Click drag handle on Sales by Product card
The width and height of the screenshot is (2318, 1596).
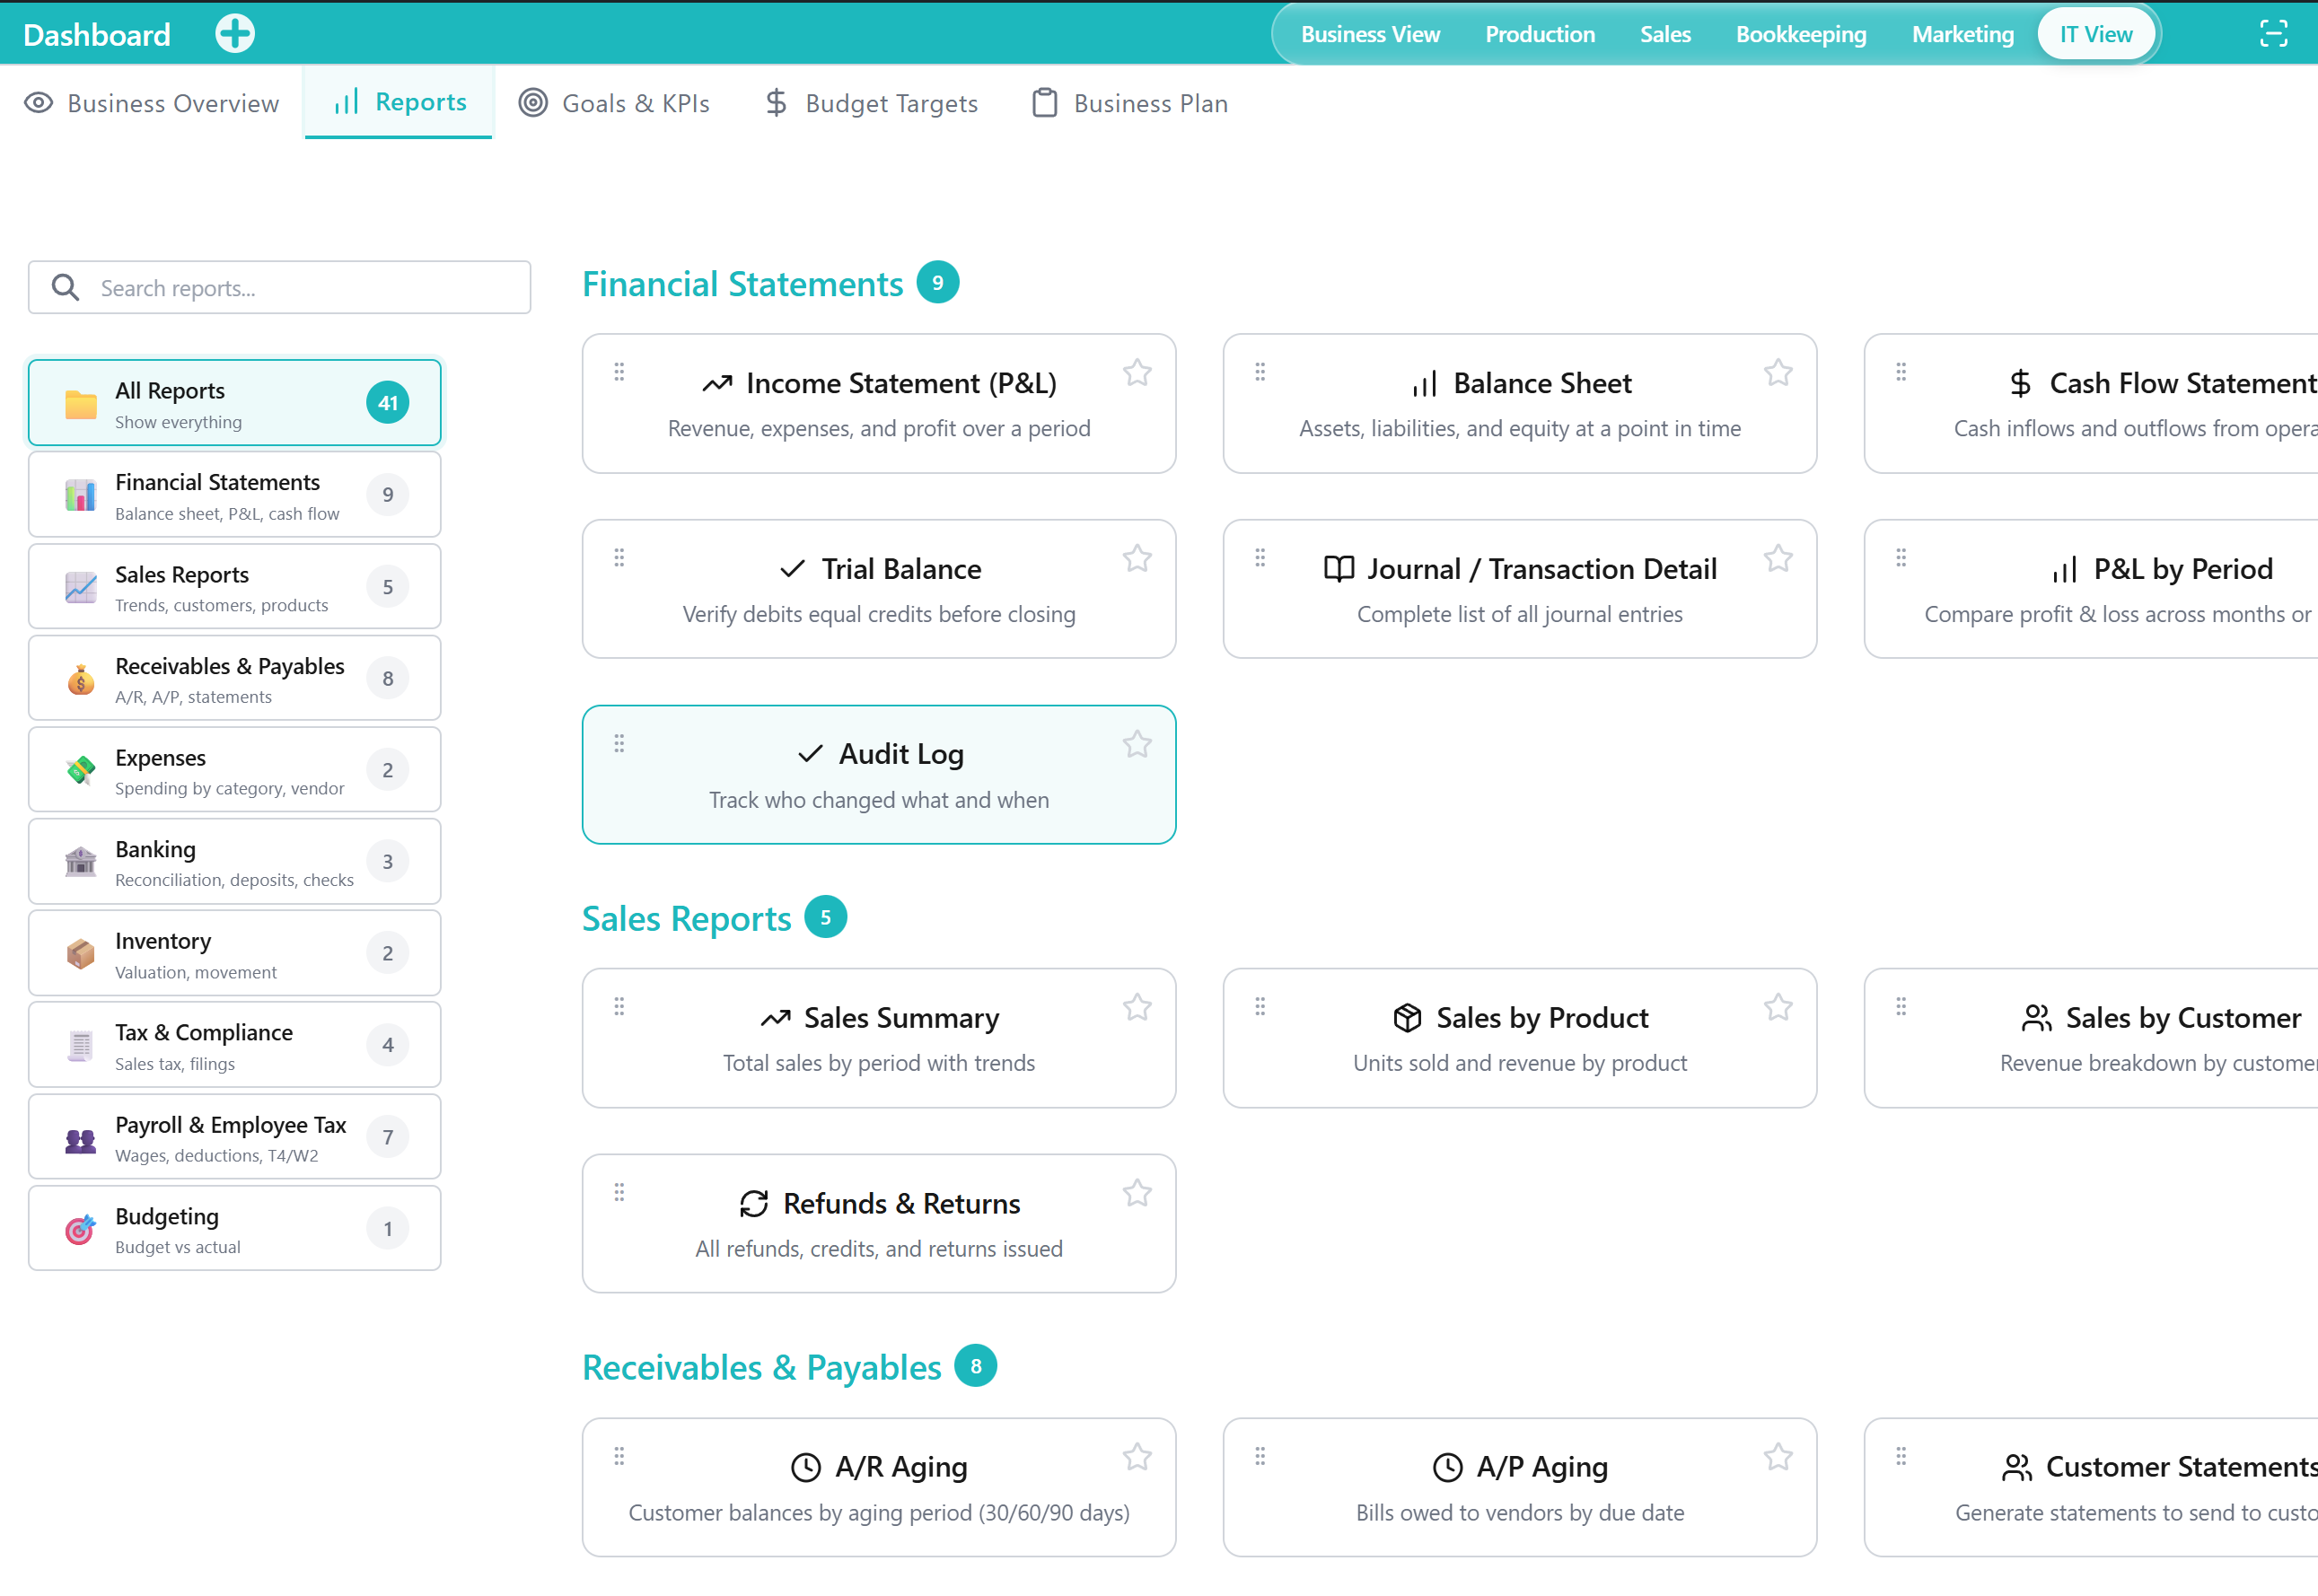1260,1007
